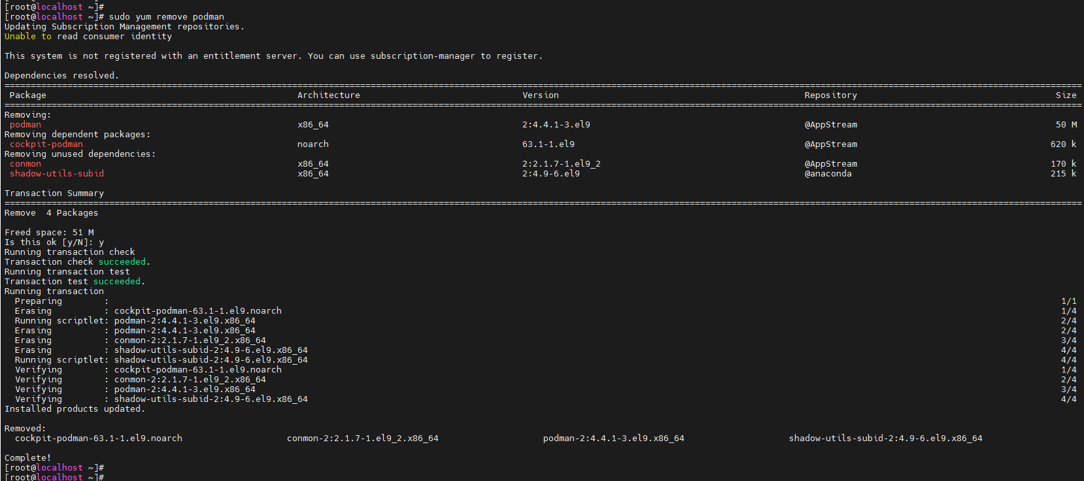1084x481 pixels.
Task: Click the 'Is this ok [y/N]: y' prompt
Action: (54, 242)
